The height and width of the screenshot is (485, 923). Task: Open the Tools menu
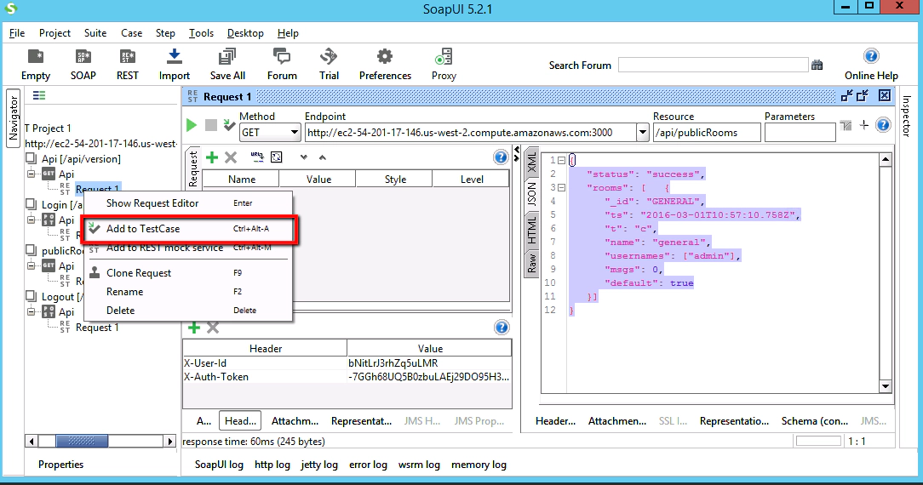[201, 33]
